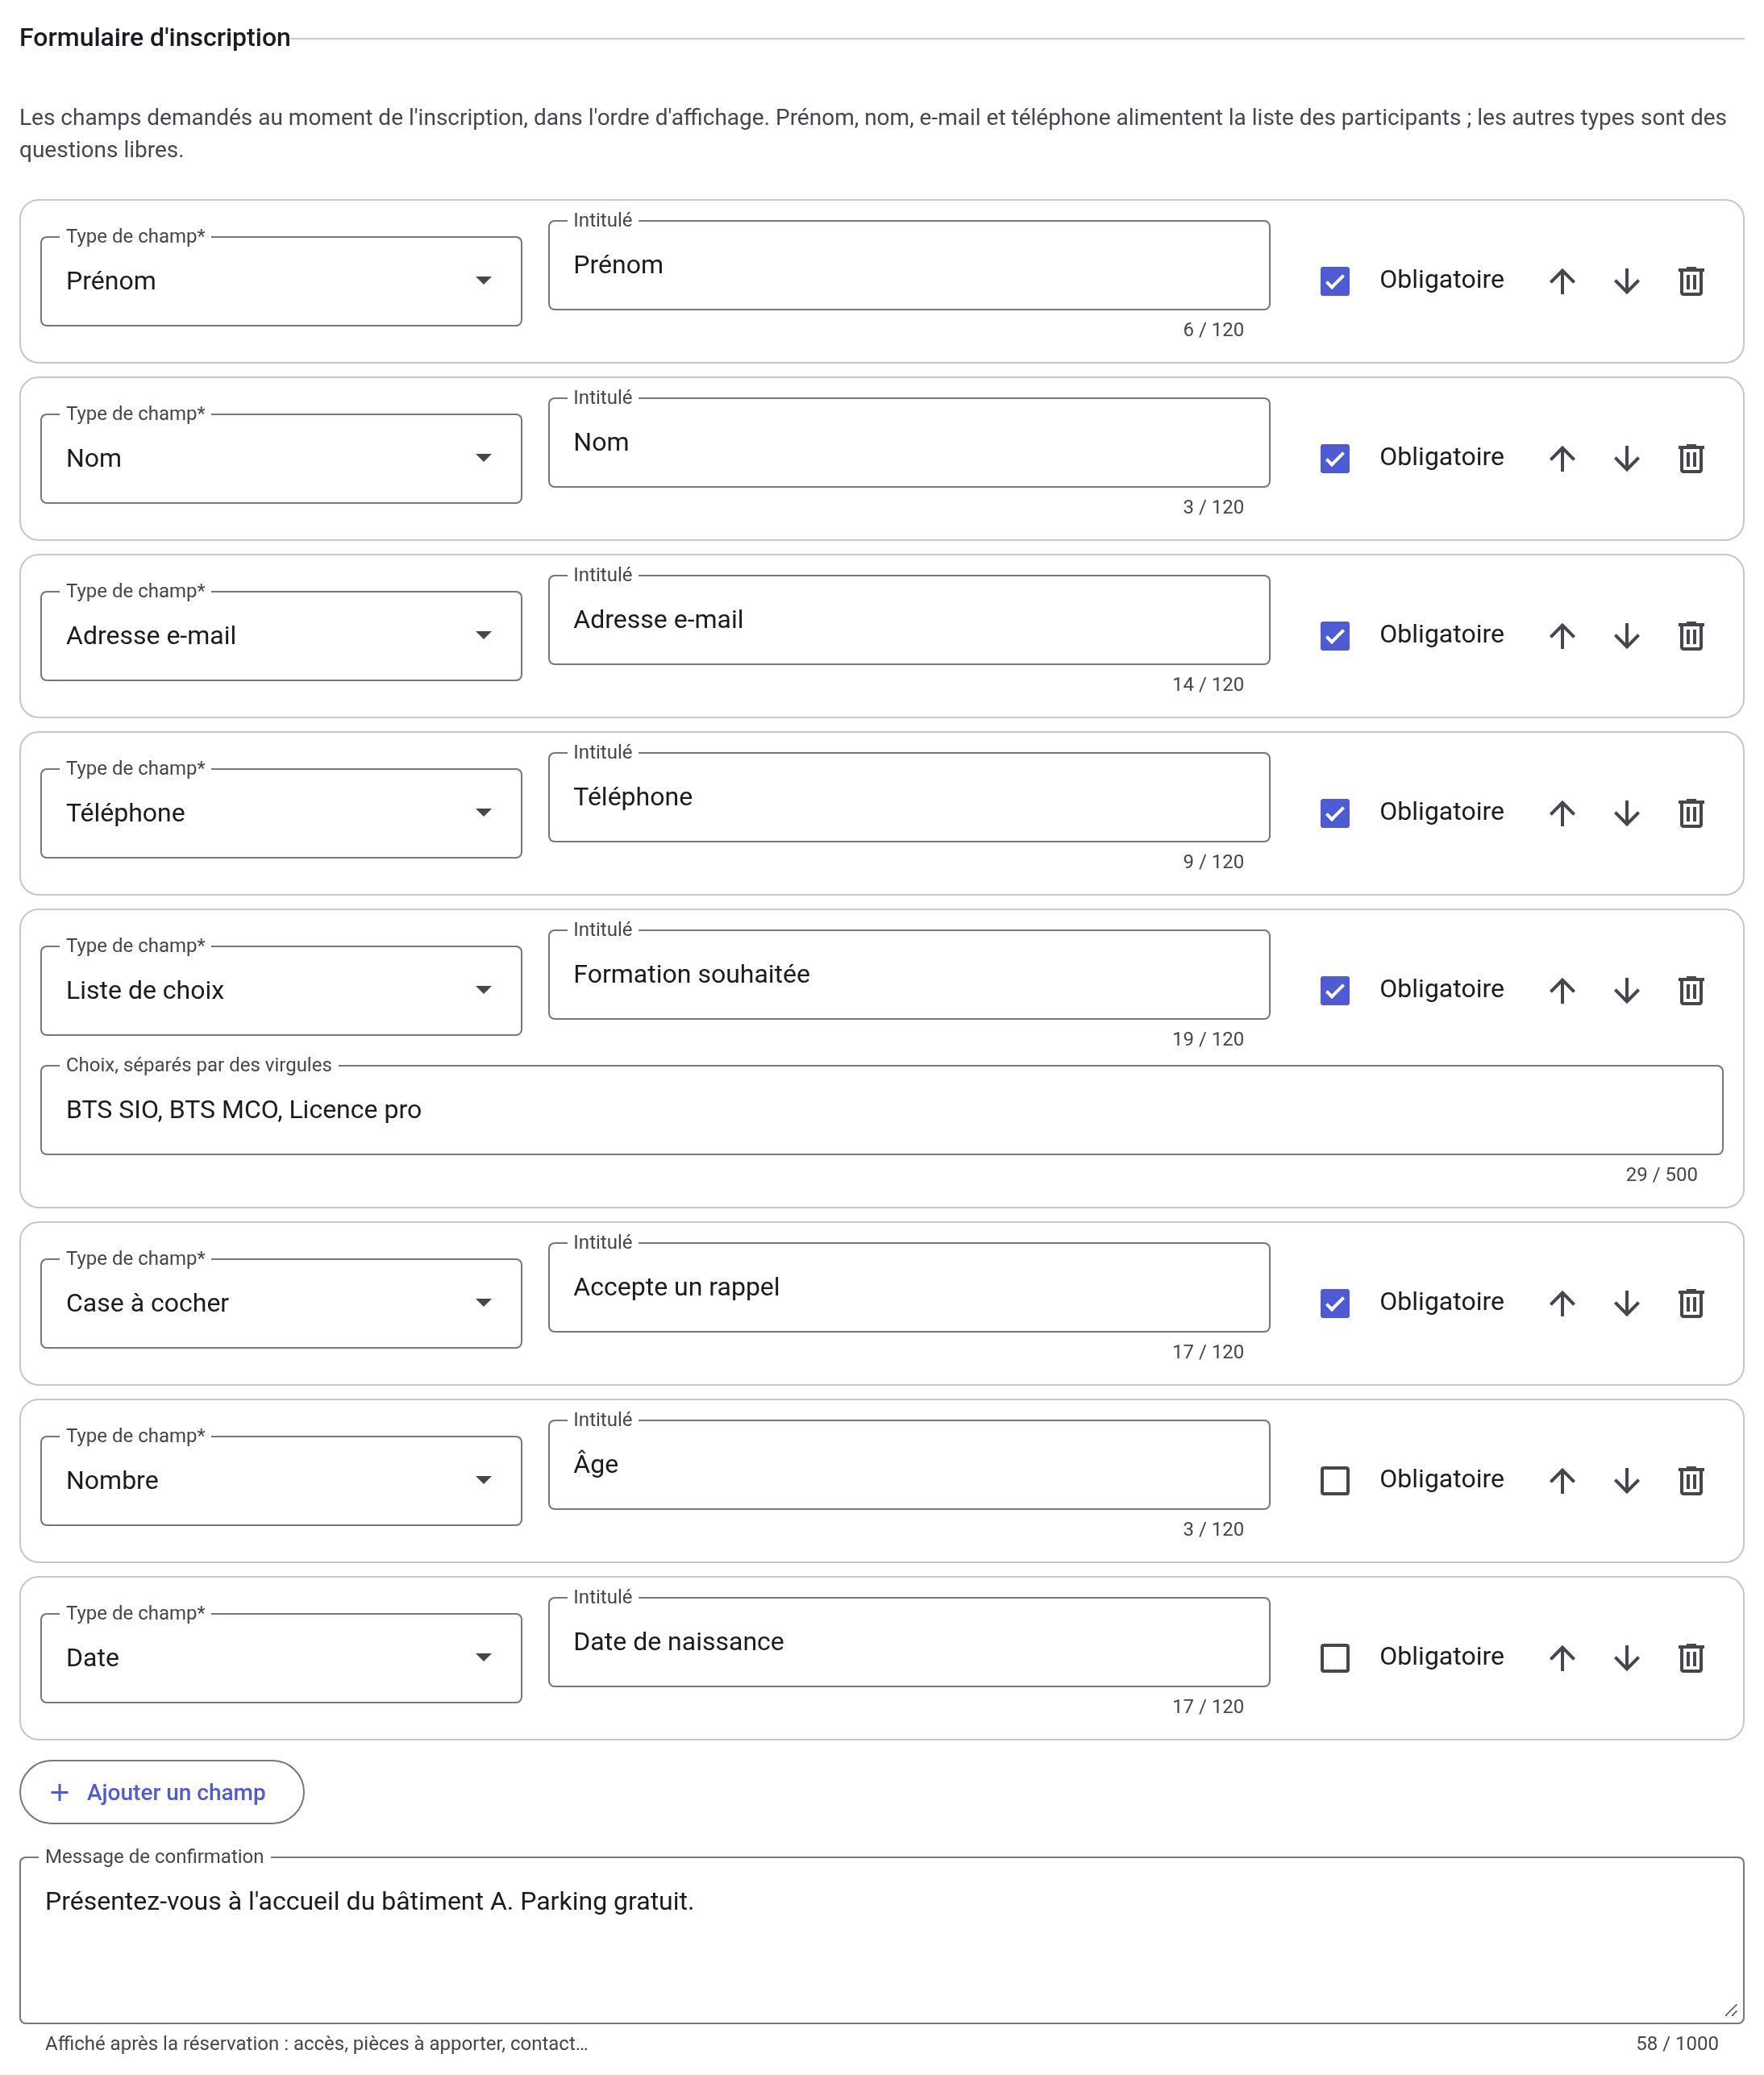
Task: Edit the Formation souhaitée label input
Action: pos(909,974)
